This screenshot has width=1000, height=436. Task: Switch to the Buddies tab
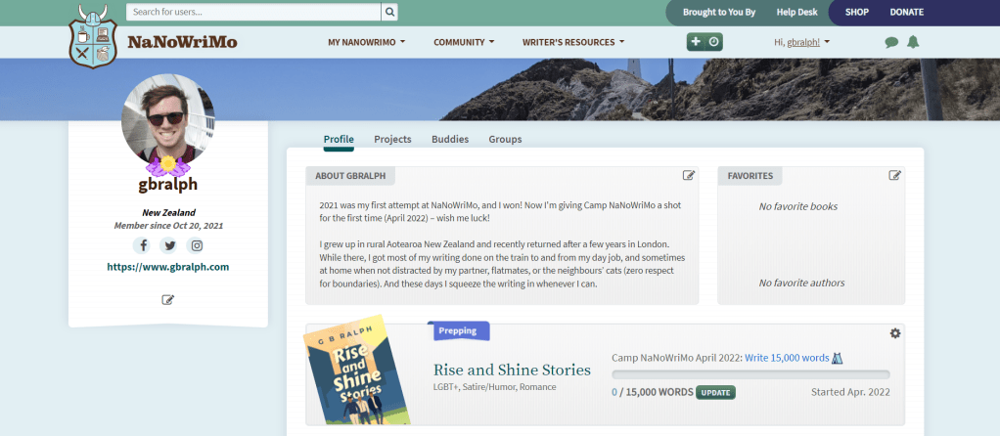point(450,139)
